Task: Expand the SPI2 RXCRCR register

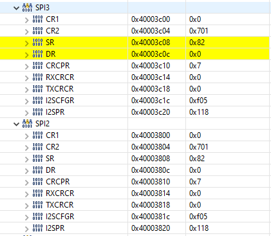Action: (26, 194)
